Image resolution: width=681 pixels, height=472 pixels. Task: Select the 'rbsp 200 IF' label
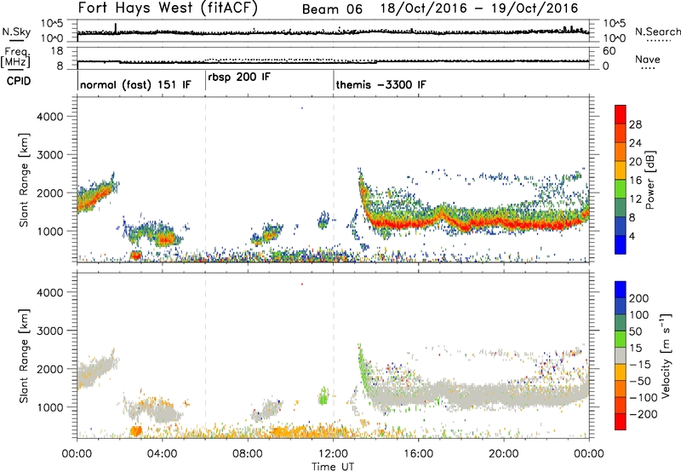click(239, 78)
